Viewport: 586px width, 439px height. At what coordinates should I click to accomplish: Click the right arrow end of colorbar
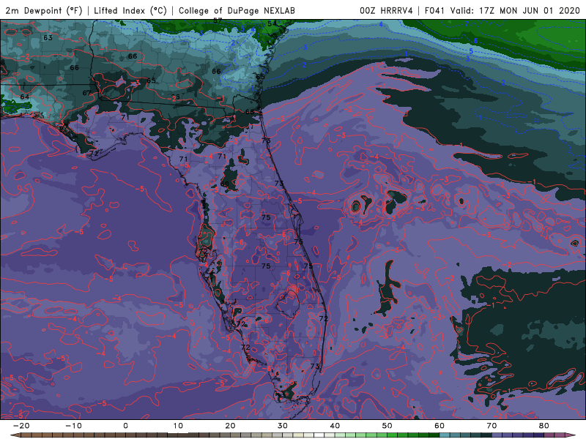[571, 435]
